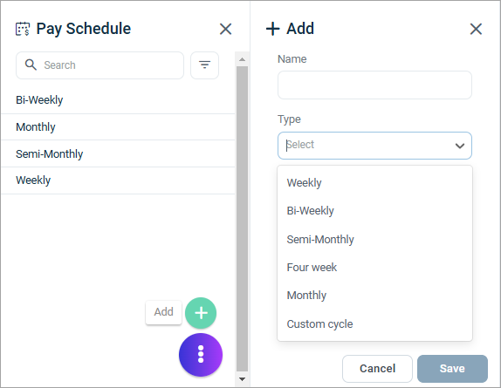Open the Monthly pay schedule in list
Screen dimensions: 501x388
(118, 127)
